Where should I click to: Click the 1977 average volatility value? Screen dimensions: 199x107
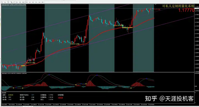coord(33,95)
